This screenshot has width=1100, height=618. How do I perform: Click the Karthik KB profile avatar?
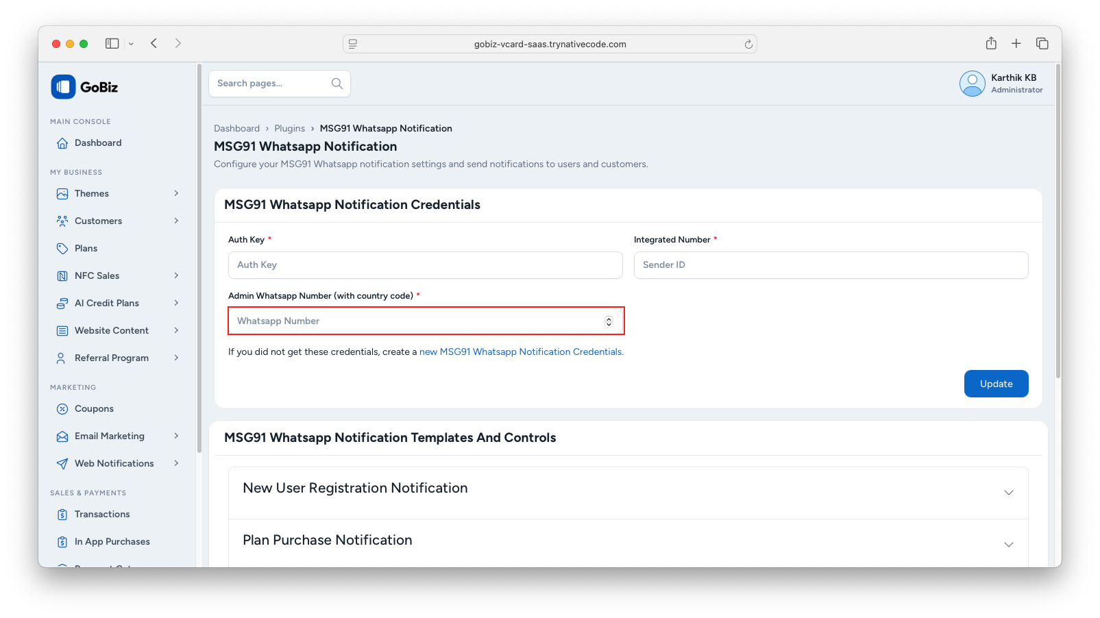pyautogui.click(x=973, y=84)
